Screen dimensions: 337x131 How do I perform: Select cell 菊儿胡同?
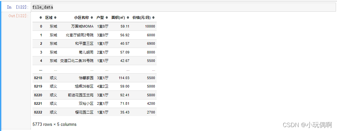click(x=86, y=52)
